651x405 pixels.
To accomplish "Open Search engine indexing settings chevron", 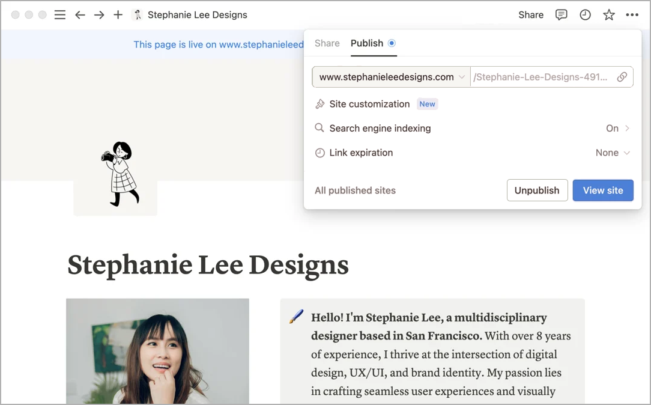I will coord(628,128).
